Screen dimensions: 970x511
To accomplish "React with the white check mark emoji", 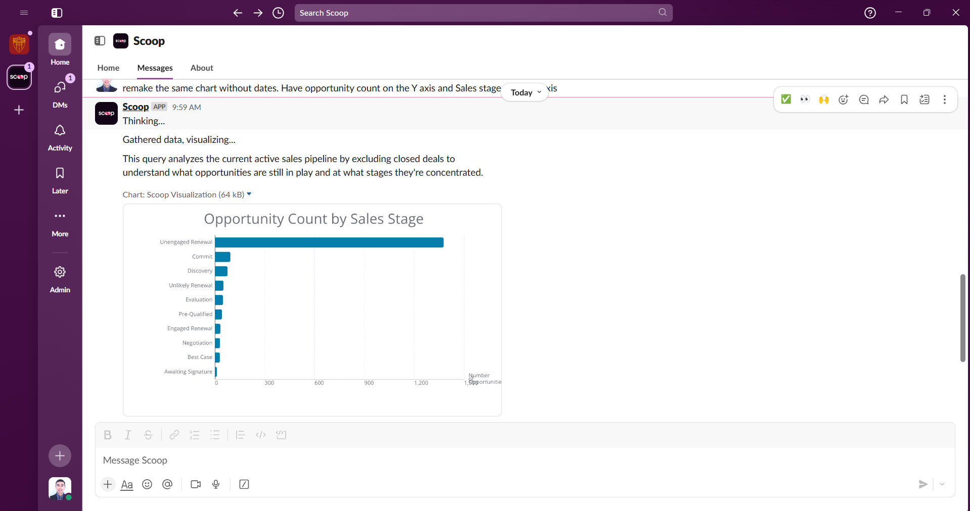I will pos(786,99).
